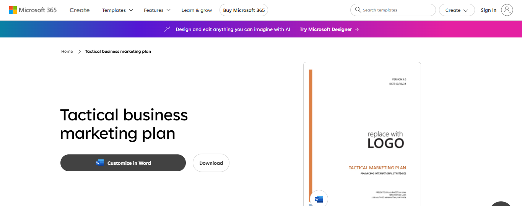
Task: Click the arrow after Try Microsoft Designer
Action: point(357,29)
